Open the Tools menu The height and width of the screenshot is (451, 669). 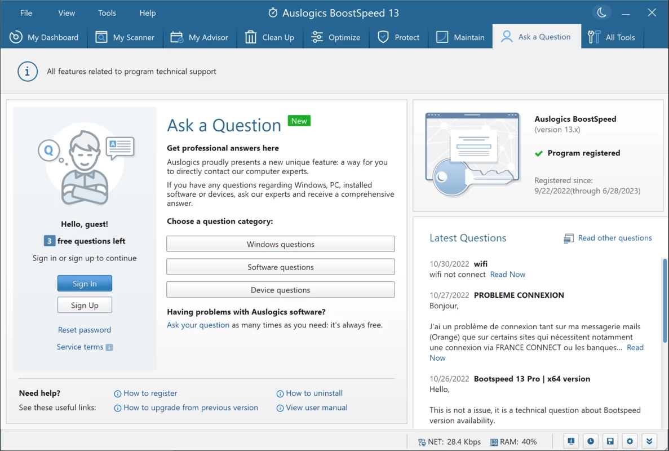click(x=107, y=13)
